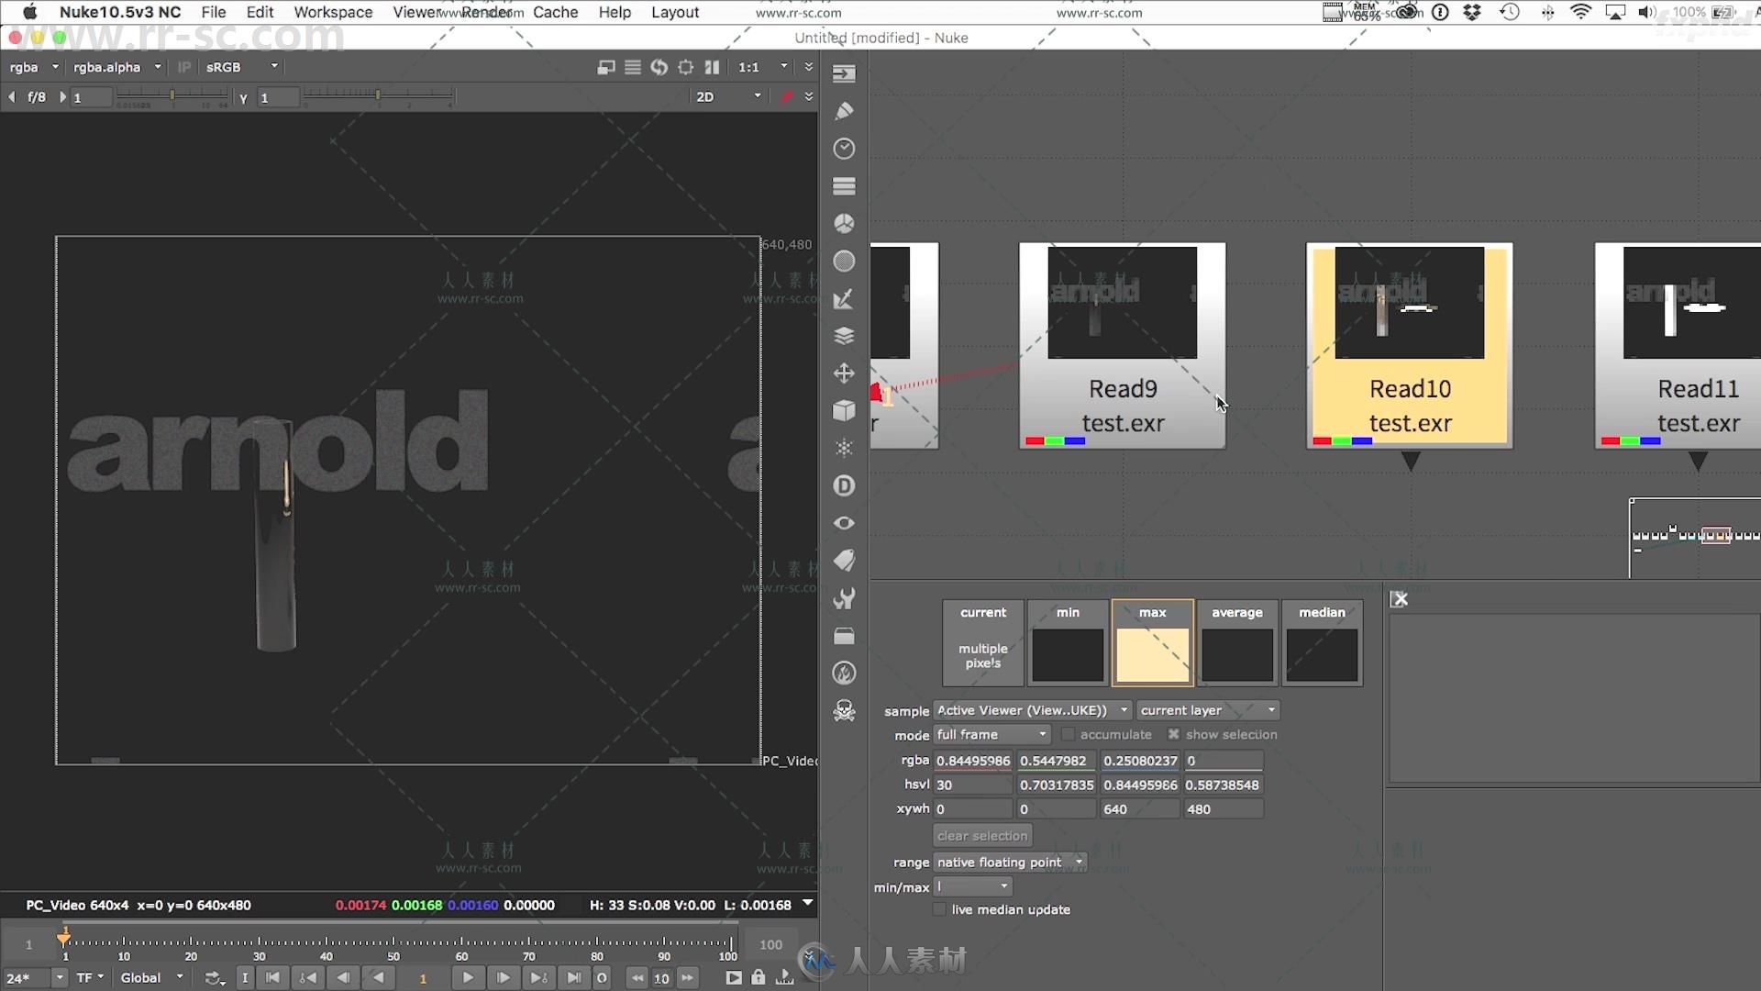Open the 2D view mode dropdown
The image size is (1761, 991).
[x=728, y=96]
